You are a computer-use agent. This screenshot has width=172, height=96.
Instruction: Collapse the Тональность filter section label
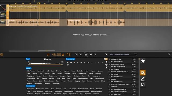(x=70, y=59)
